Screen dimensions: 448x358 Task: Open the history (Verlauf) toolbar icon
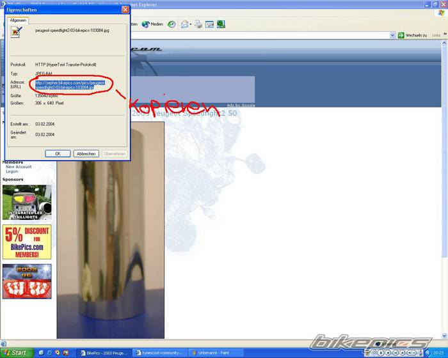[172, 24]
